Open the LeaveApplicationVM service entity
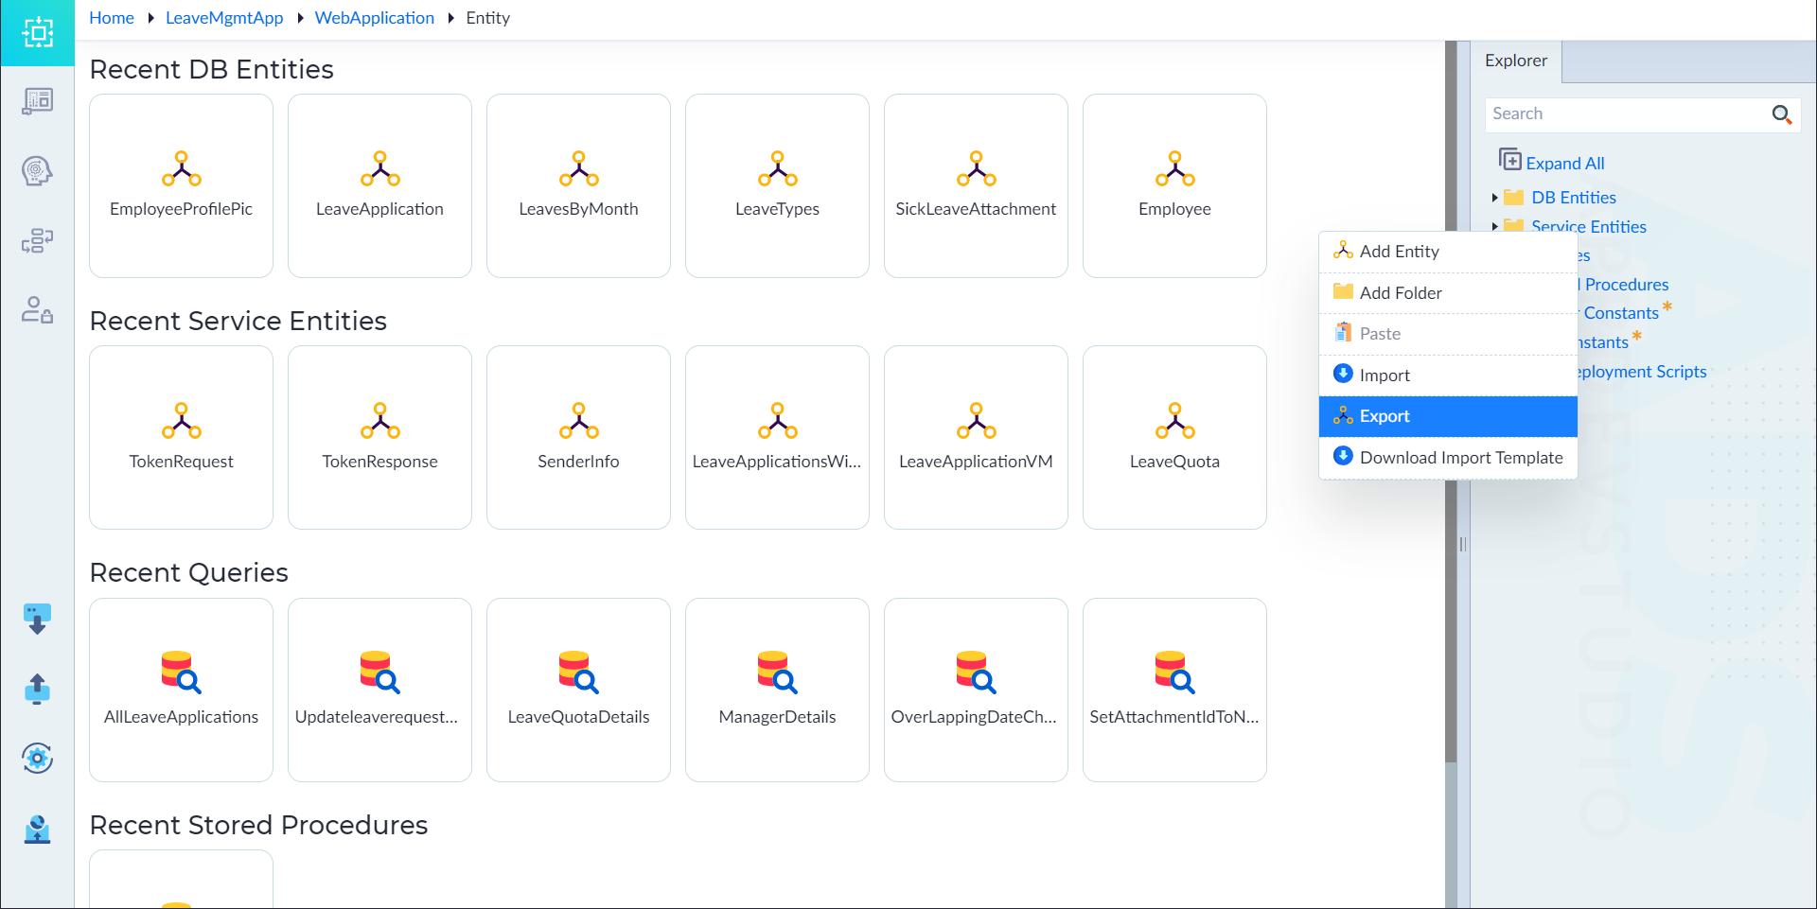 (x=976, y=437)
